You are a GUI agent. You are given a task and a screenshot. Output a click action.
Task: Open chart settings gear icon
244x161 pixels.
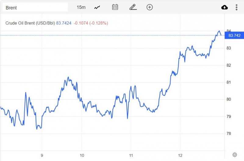pyautogui.click(x=235, y=155)
